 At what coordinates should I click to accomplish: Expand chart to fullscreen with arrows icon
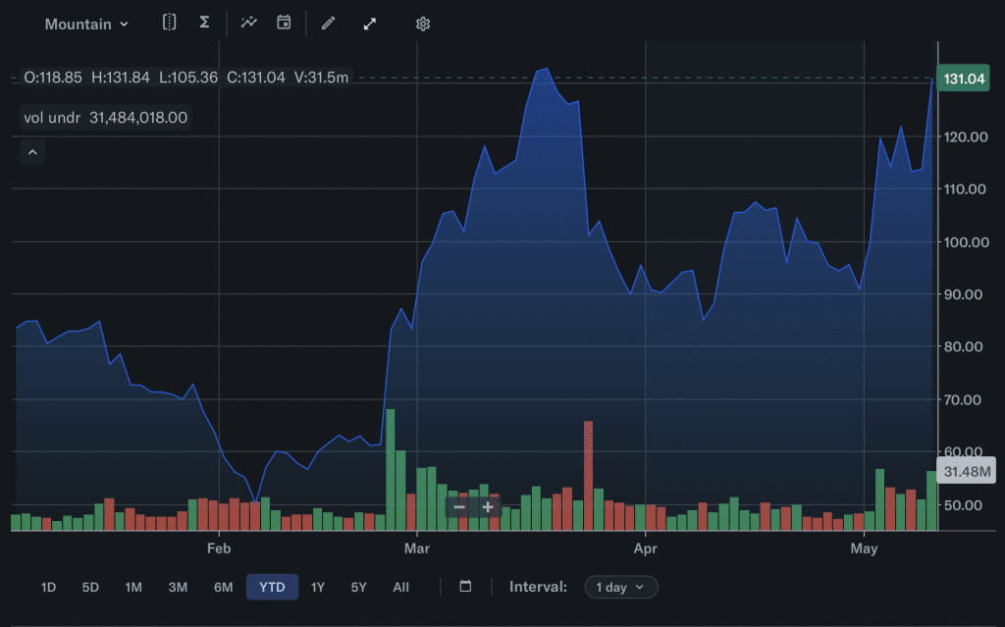click(x=370, y=25)
